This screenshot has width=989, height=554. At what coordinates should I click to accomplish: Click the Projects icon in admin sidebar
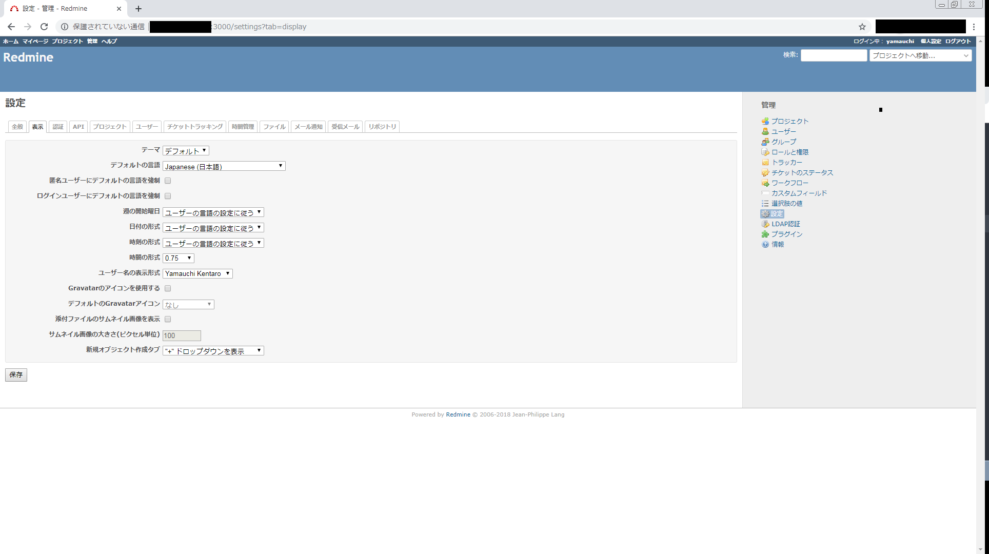(765, 121)
